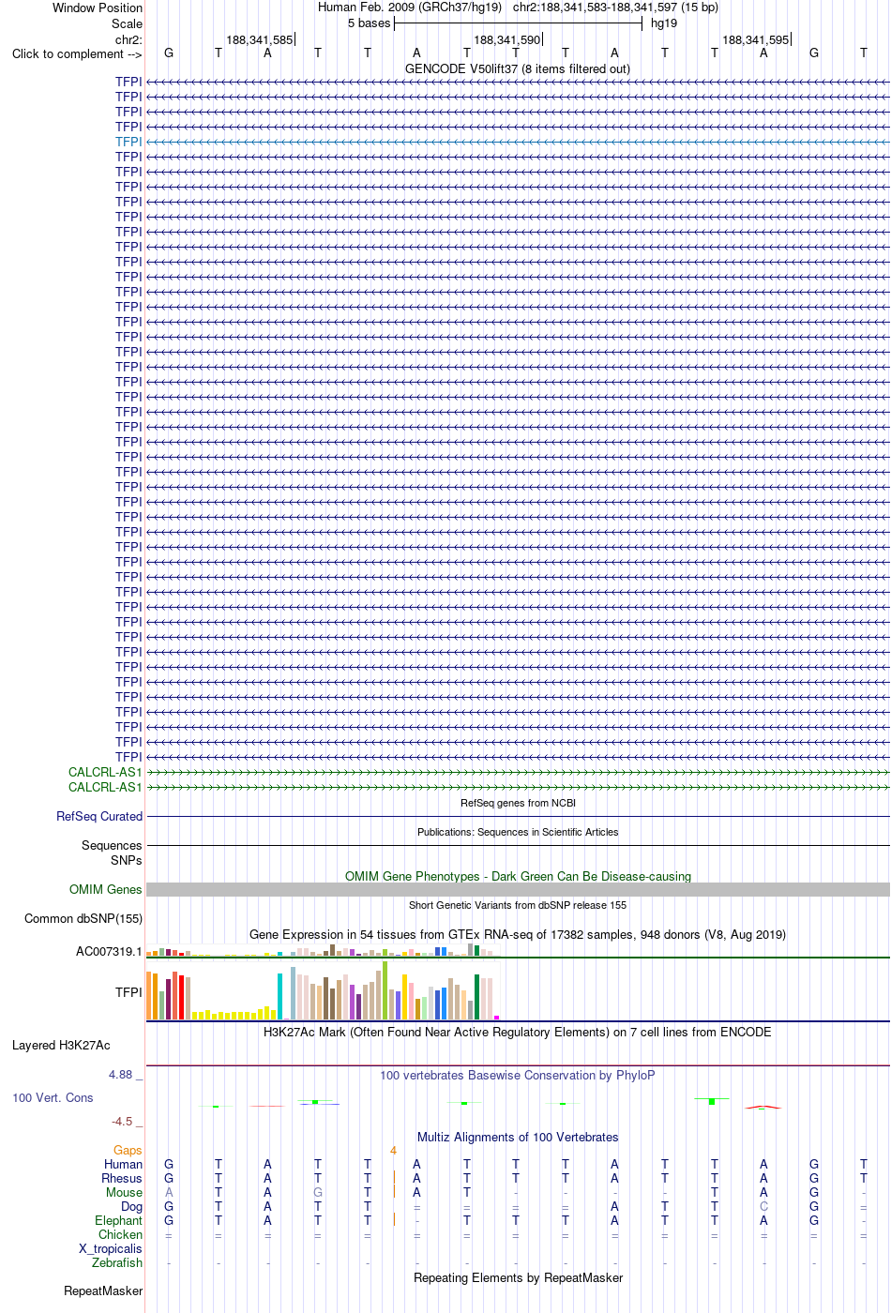The height and width of the screenshot is (1313, 891).
Task: Click the chr2: ruler label
Action: coord(128,39)
